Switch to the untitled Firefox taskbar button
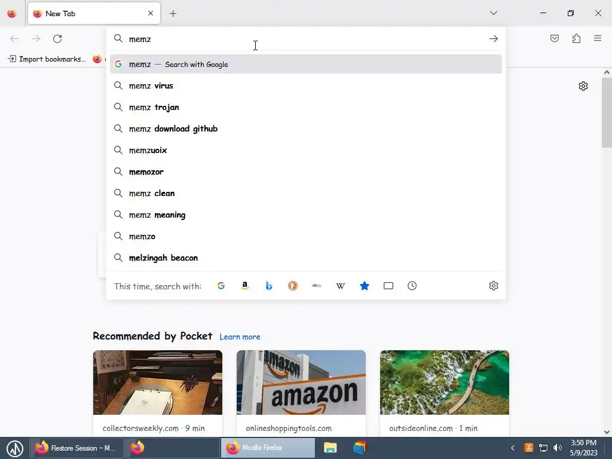Image resolution: width=612 pixels, height=459 pixels. tap(172, 448)
